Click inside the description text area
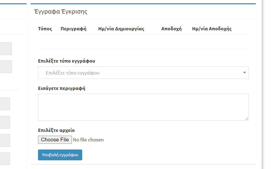Screen dimensions: 271x169 pyautogui.click(x=143, y=107)
